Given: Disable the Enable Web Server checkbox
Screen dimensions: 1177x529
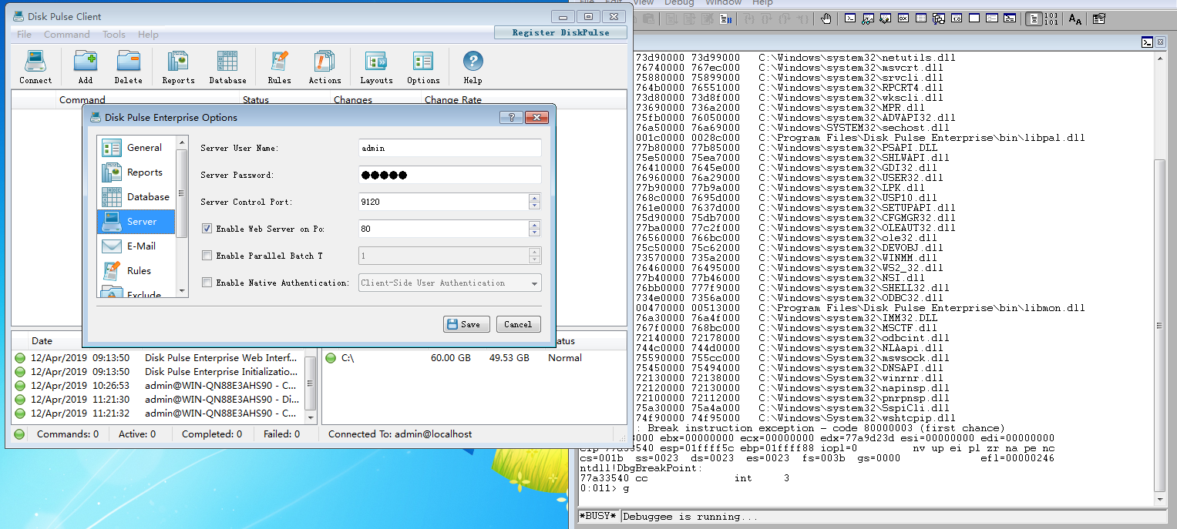Looking at the screenshot, I should pos(207,228).
